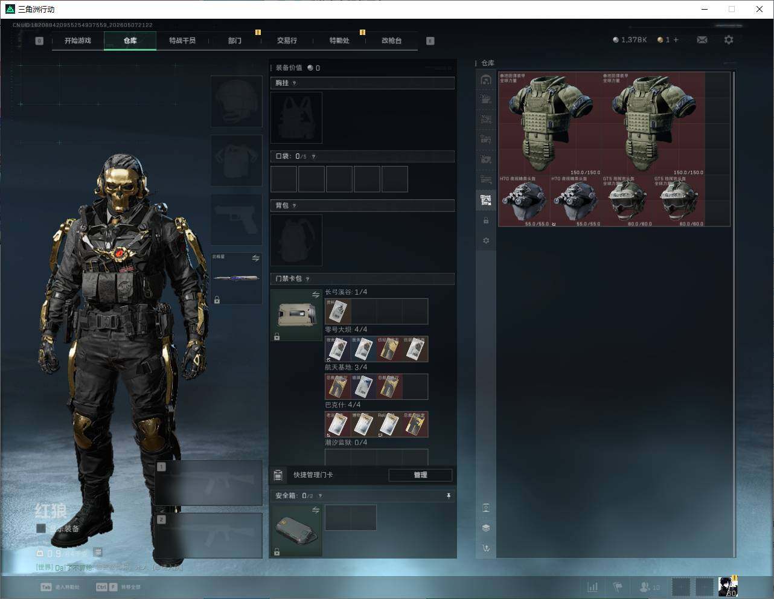This screenshot has height=599, width=774.
Task: Click the first empty party slot plus button
Action: click(x=681, y=587)
